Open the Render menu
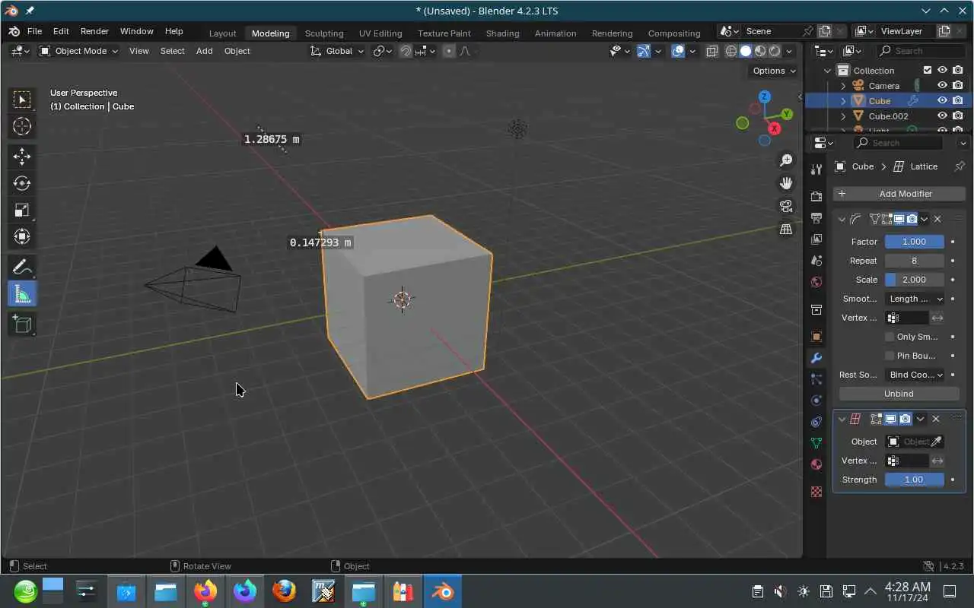Viewport: 974px width, 608px height. 94,31
